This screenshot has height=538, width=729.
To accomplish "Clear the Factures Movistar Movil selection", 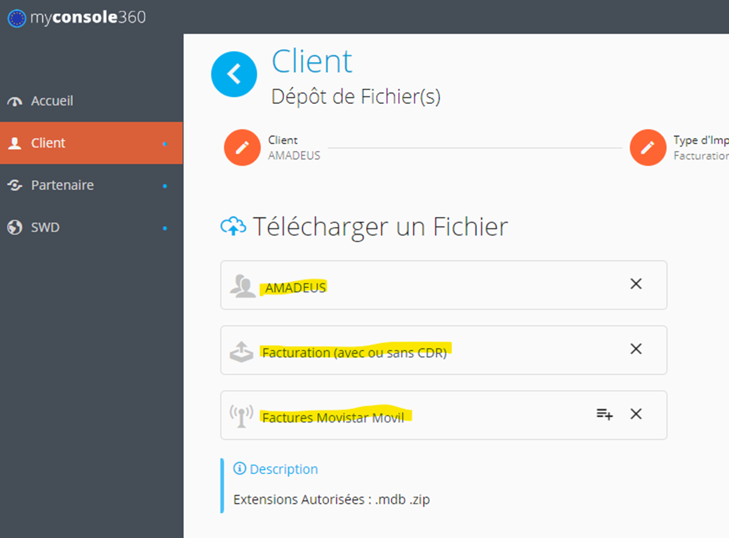I will pos(636,414).
